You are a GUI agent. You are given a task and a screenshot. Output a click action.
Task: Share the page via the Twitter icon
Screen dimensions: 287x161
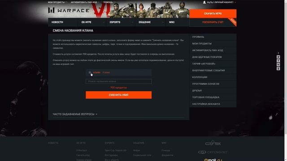click(x=278, y=57)
